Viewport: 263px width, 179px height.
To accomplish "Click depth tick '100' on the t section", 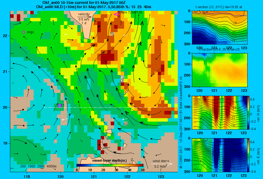I will [x=188, y=22].
